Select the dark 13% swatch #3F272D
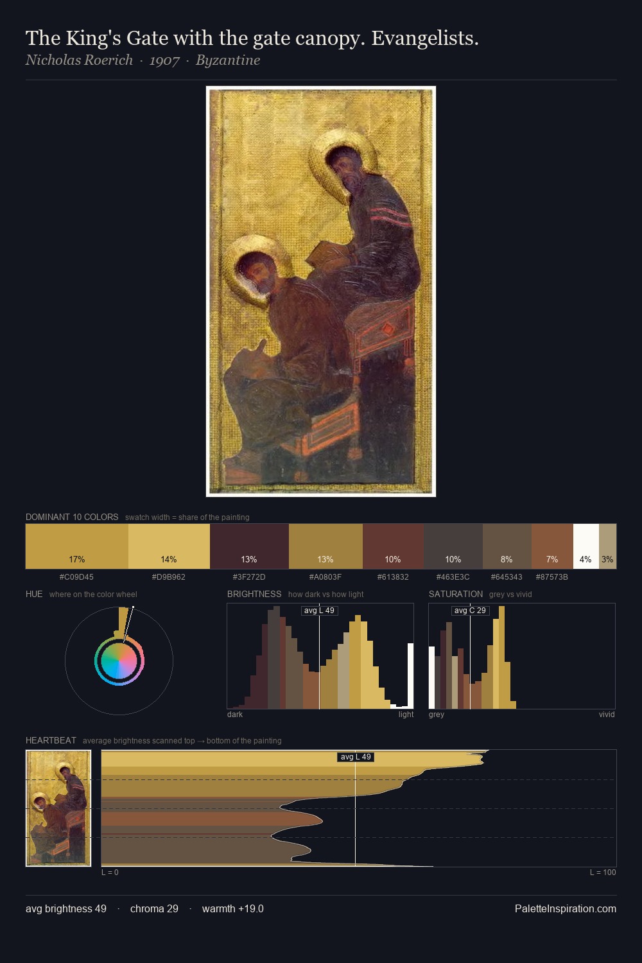 point(249,546)
